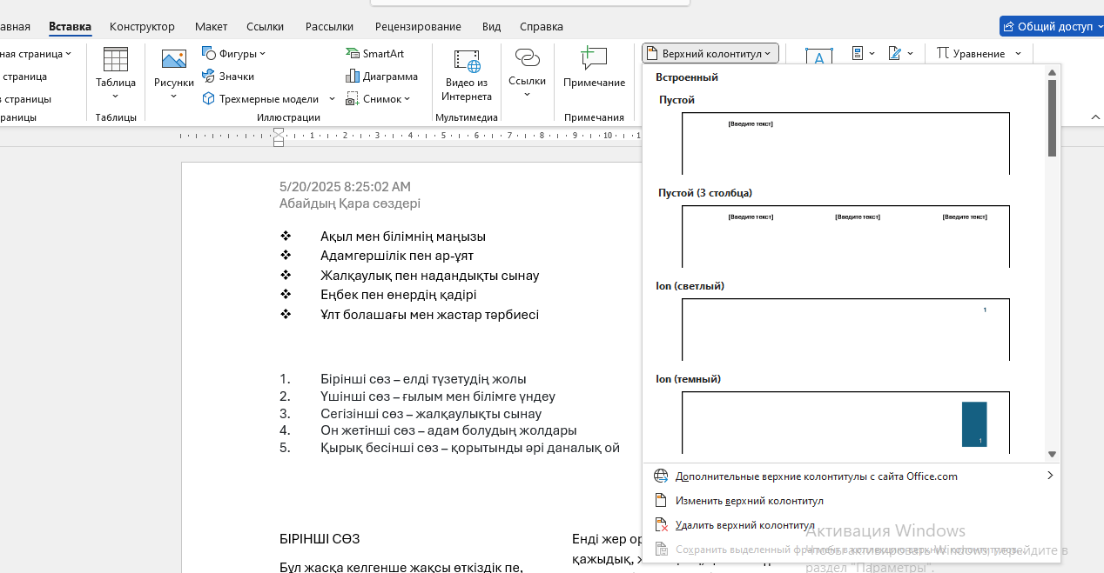Open the Ссылки links group button
1104x573 pixels.
point(527,73)
